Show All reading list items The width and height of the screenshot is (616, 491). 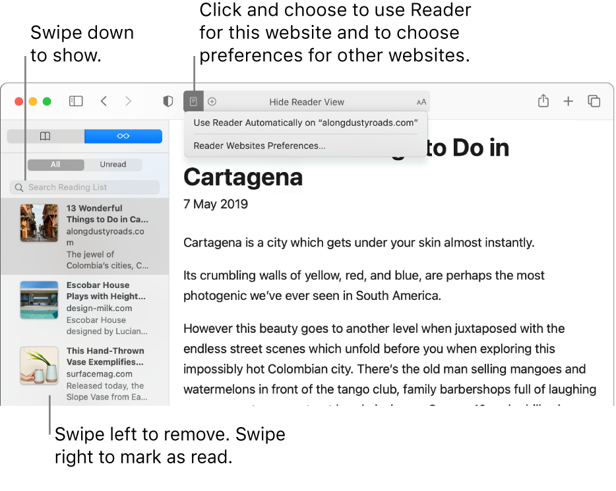[56, 165]
